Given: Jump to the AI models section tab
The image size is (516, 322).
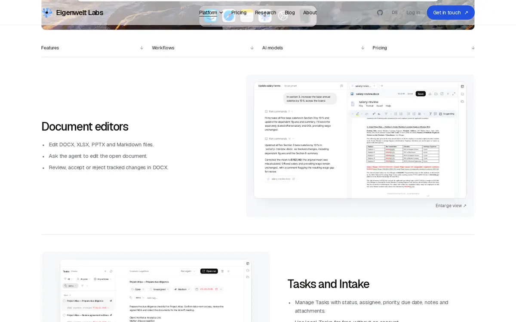Looking at the screenshot, I should [313, 48].
